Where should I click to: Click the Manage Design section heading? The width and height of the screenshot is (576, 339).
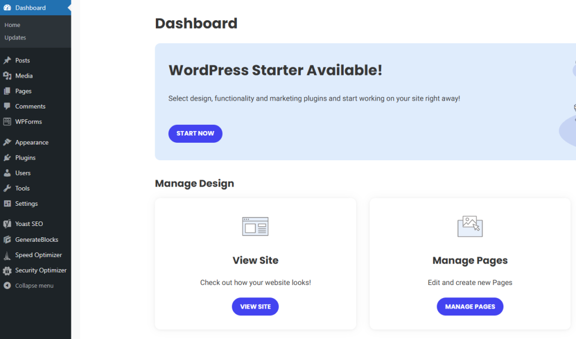(x=194, y=183)
